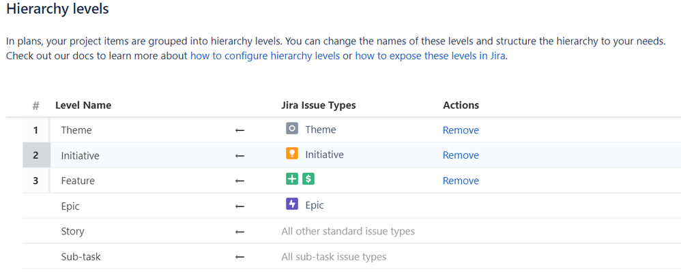
Task: Click the Initiative issue type label
Action: coord(324,155)
